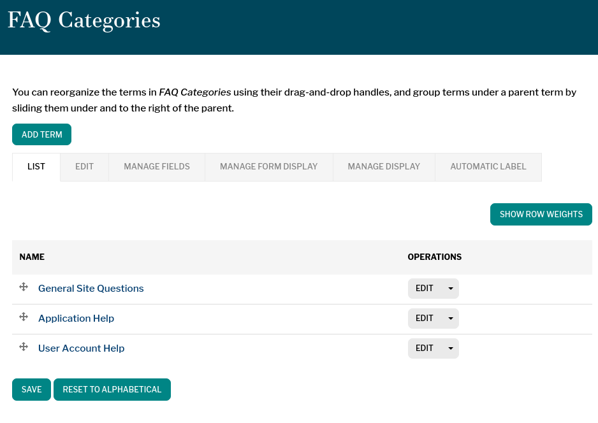Go to the Manage Display tab
598x423 pixels.
coord(384,167)
